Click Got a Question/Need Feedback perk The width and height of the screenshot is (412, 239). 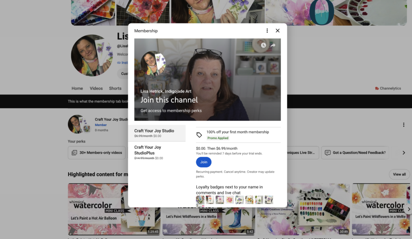[355, 152]
